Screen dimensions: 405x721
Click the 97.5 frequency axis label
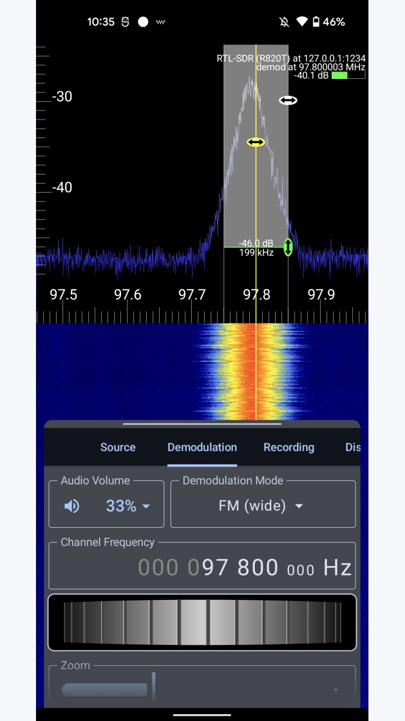(x=64, y=295)
